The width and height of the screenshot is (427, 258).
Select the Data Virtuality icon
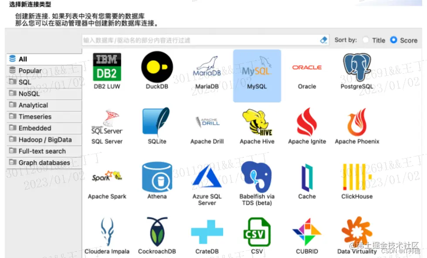[357, 231]
